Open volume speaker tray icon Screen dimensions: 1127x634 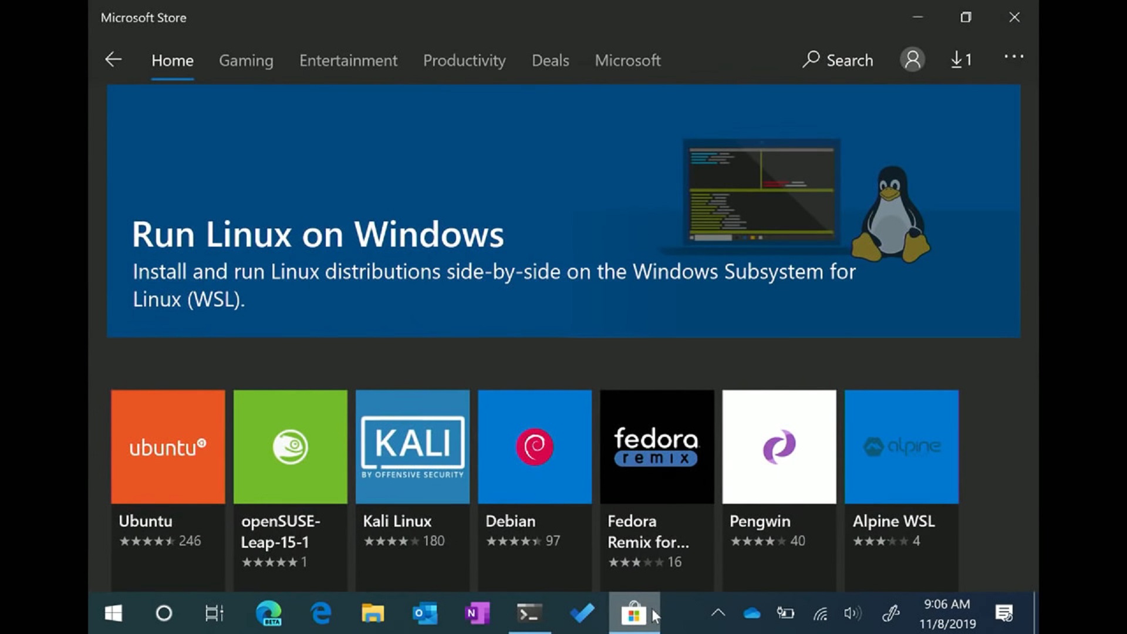tap(853, 613)
